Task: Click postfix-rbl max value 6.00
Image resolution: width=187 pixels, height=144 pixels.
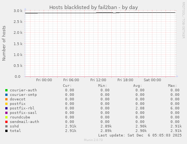Action: (x=175, y=108)
